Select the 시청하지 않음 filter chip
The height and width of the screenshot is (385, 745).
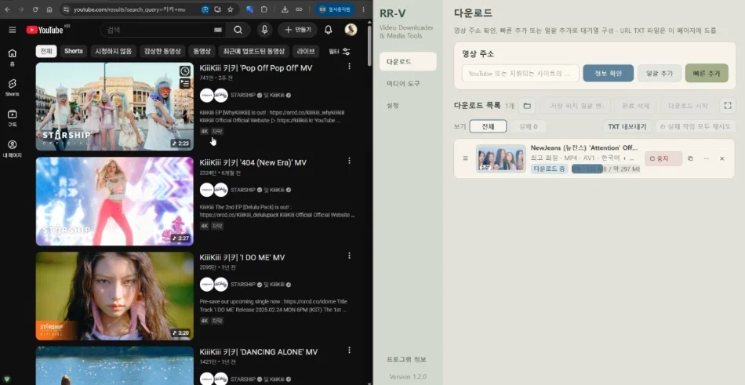[114, 51]
